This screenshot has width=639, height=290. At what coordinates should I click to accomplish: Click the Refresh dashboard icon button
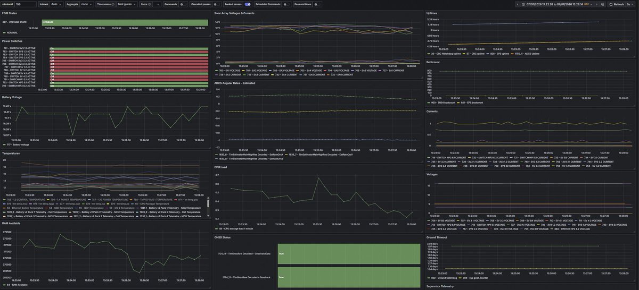(x=616, y=4)
